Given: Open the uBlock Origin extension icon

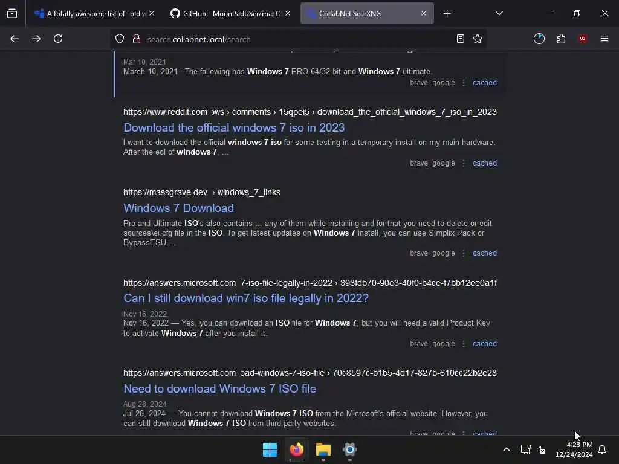Looking at the screenshot, I should pyautogui.click(x=583, y=39).
